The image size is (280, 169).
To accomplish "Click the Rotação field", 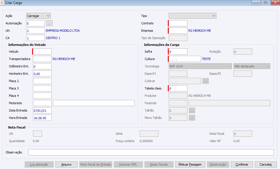I will (x=243, y=52).
